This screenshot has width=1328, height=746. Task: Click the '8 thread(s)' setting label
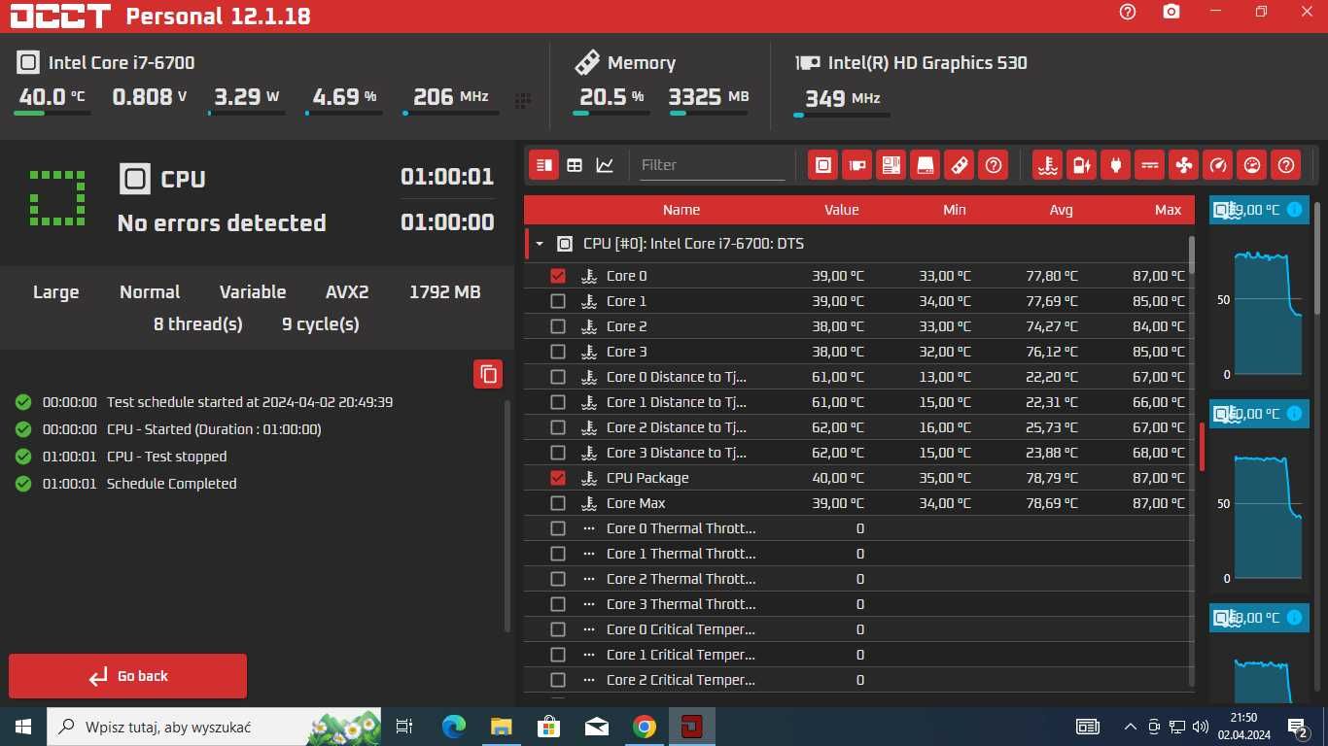[198, 324]
